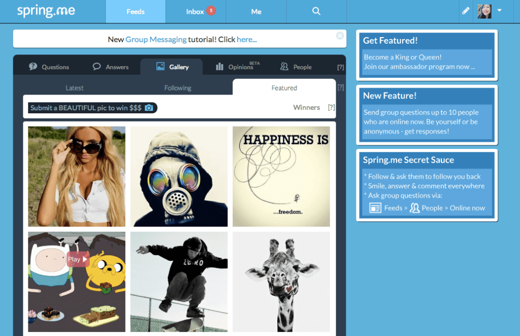Open the Spring.me Secret Sauce heading
This screenshot has height=336, width=520.
[x=408, y=160]
